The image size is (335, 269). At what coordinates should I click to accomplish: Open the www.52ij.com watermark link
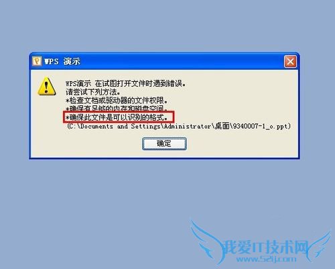pyautogui.click(x=266, y=259)
